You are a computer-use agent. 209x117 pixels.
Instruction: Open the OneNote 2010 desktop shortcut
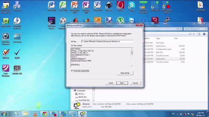tap(86, 7)
